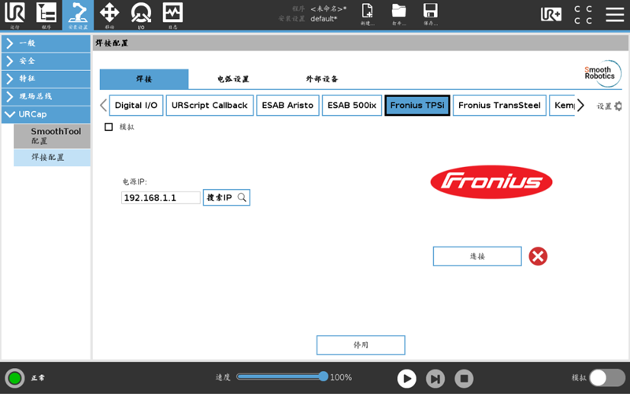
Task: Click the Save floppy disk icon
Action: click(x=430, y=14)
